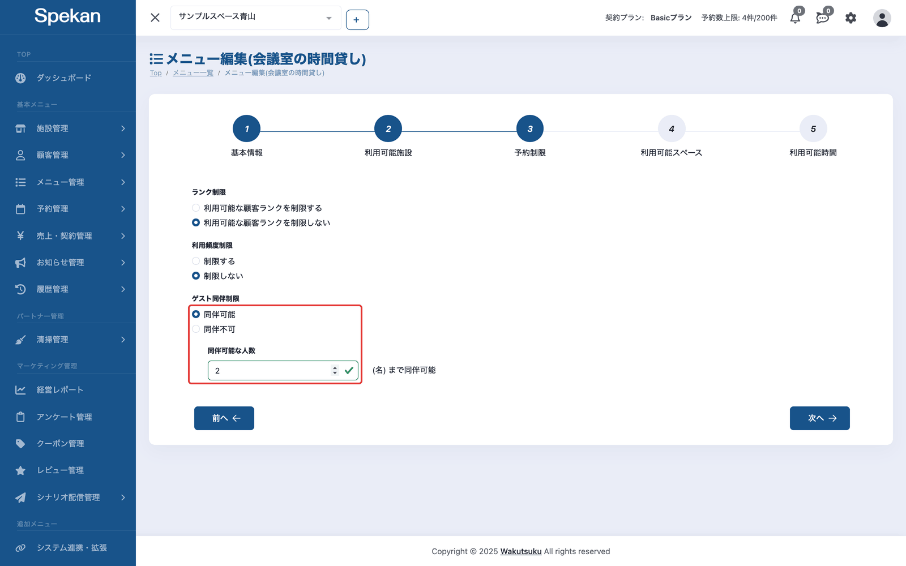Select 制限する frequency radio

[196, 261]
